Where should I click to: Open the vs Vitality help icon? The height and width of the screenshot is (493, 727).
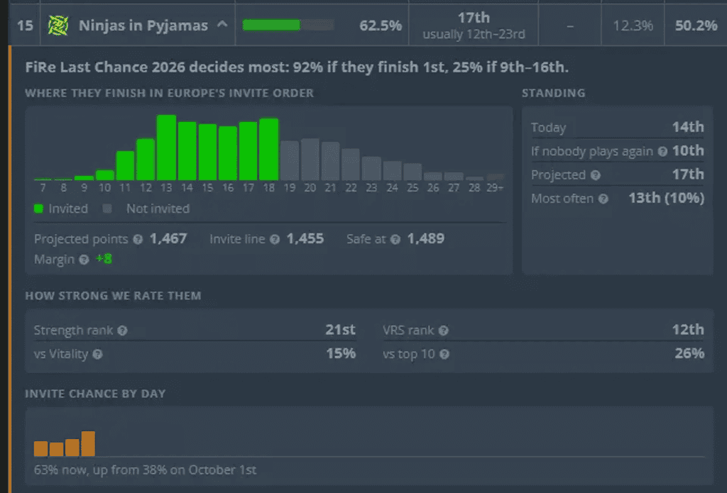point(97,354)
